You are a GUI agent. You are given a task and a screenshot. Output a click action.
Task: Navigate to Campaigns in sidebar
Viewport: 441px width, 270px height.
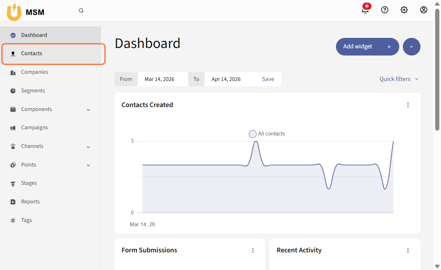35,128
